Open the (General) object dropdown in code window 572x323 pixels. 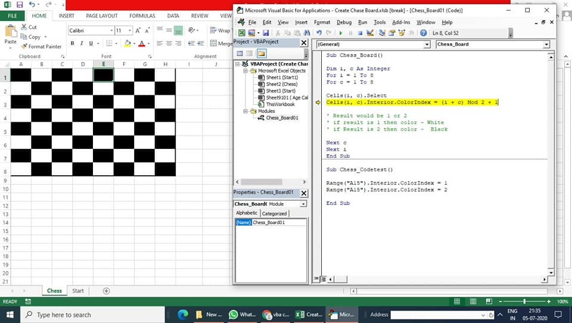tap(427, 45)
